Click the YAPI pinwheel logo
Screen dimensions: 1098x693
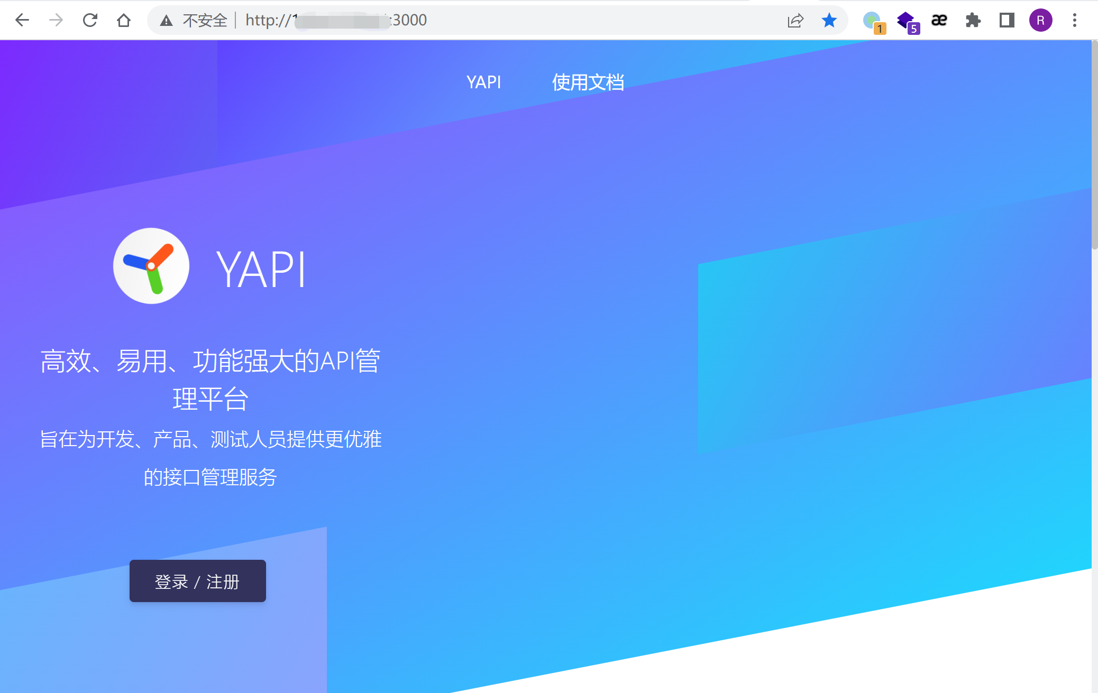click(151, 266)
